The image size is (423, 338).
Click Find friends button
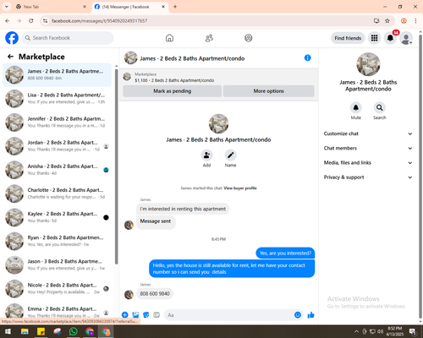coord(348,38)
